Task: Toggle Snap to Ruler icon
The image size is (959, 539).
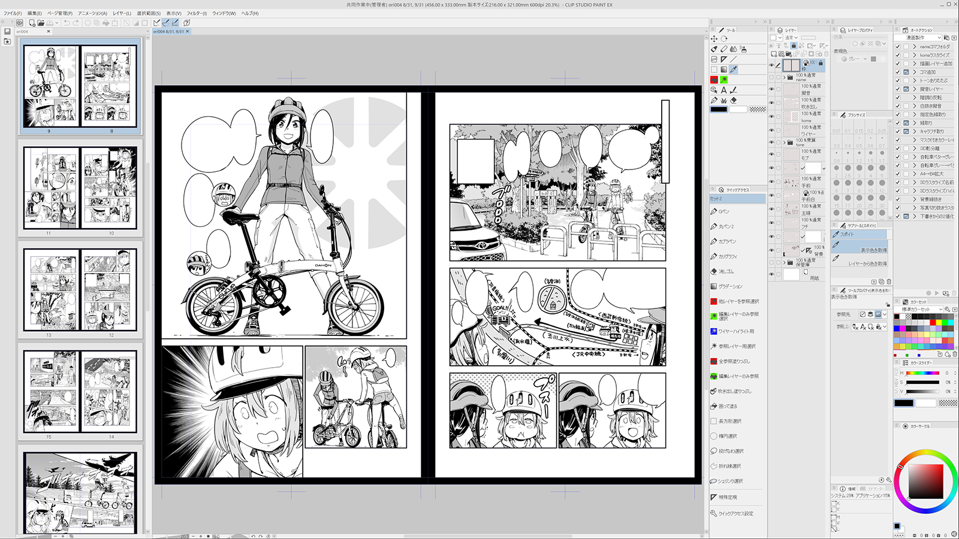Action: (x=156, y=23)
